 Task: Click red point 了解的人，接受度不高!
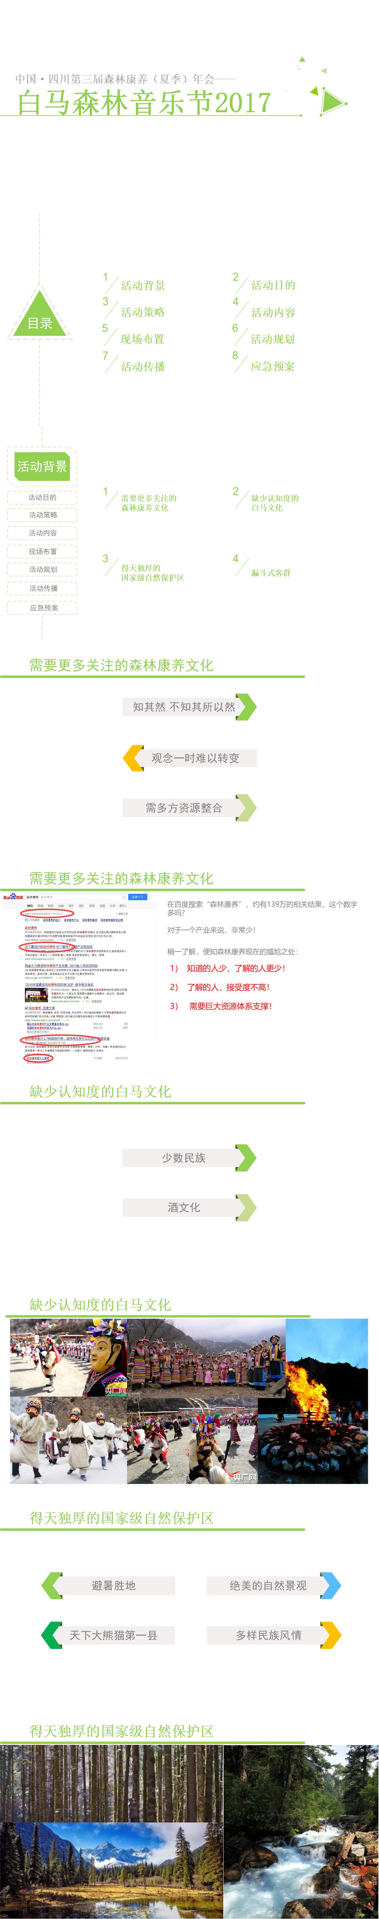[x=220, y=986]
